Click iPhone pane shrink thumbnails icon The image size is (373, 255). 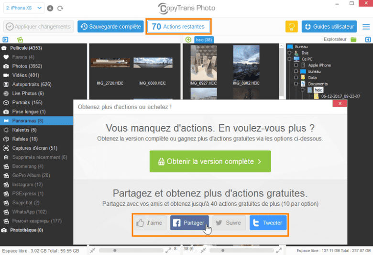93,251
